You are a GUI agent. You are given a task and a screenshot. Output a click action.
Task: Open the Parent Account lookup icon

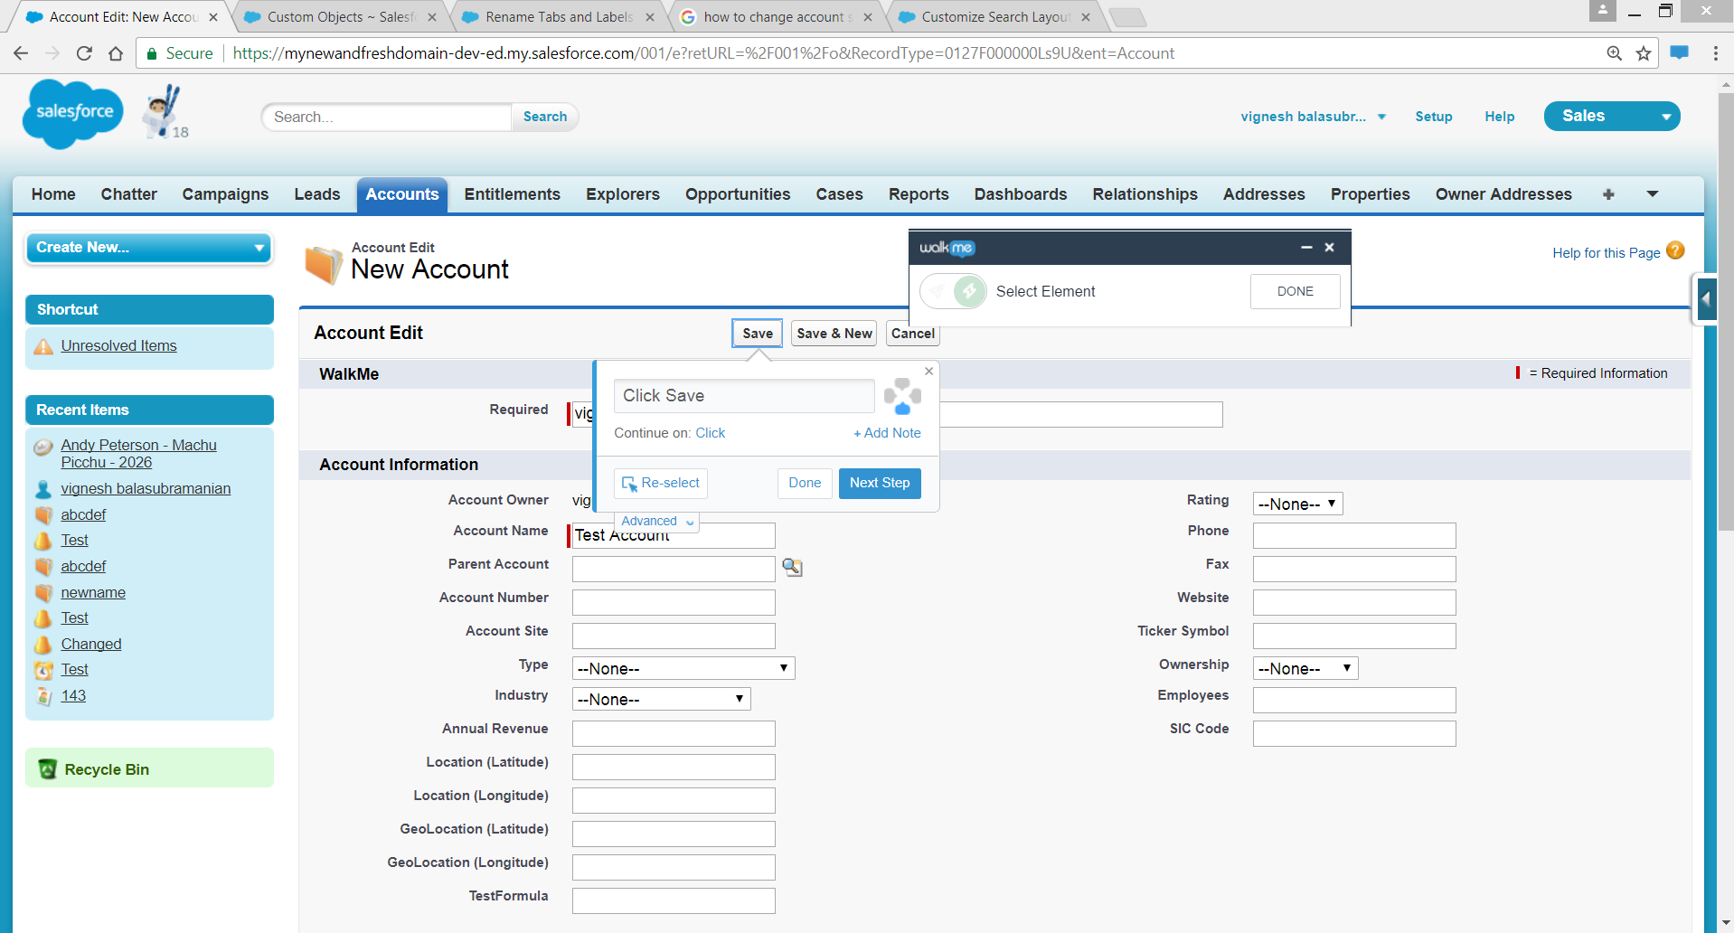click(792, 567)
